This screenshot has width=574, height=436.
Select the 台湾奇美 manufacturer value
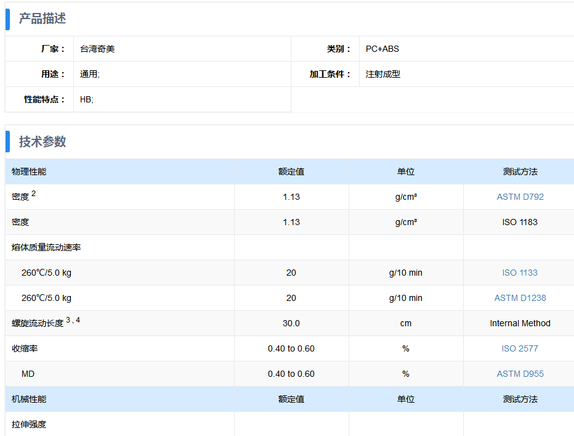(97, 49)
